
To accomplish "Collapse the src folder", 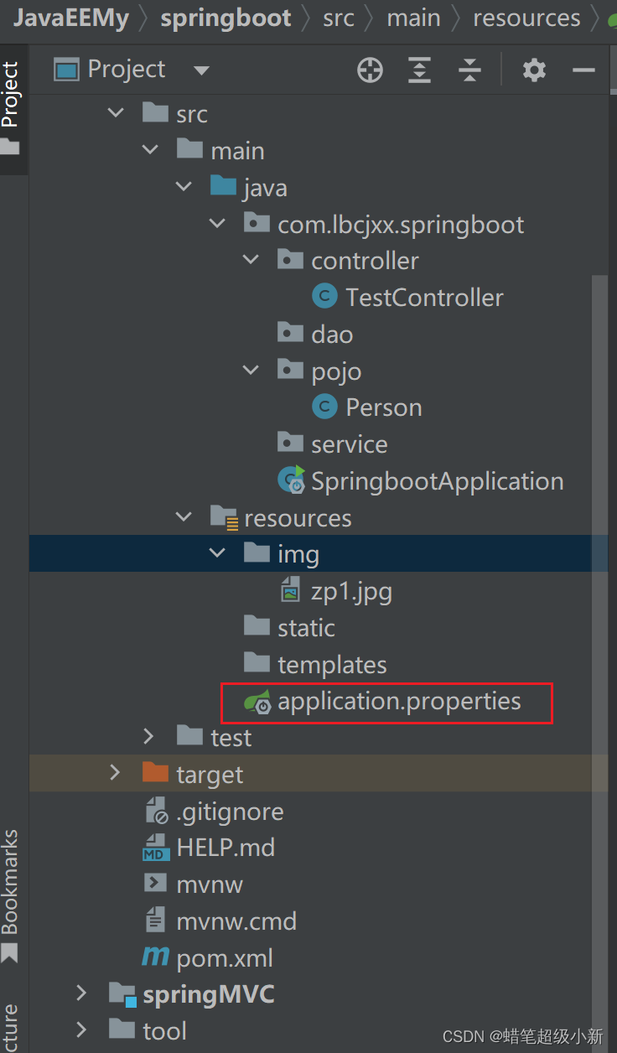I will click(x=115, y=112).
